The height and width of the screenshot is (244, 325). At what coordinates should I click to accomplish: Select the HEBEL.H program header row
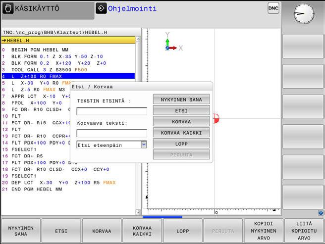(68, 41)
